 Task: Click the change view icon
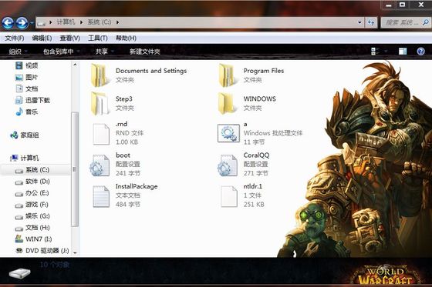point(374,52)
